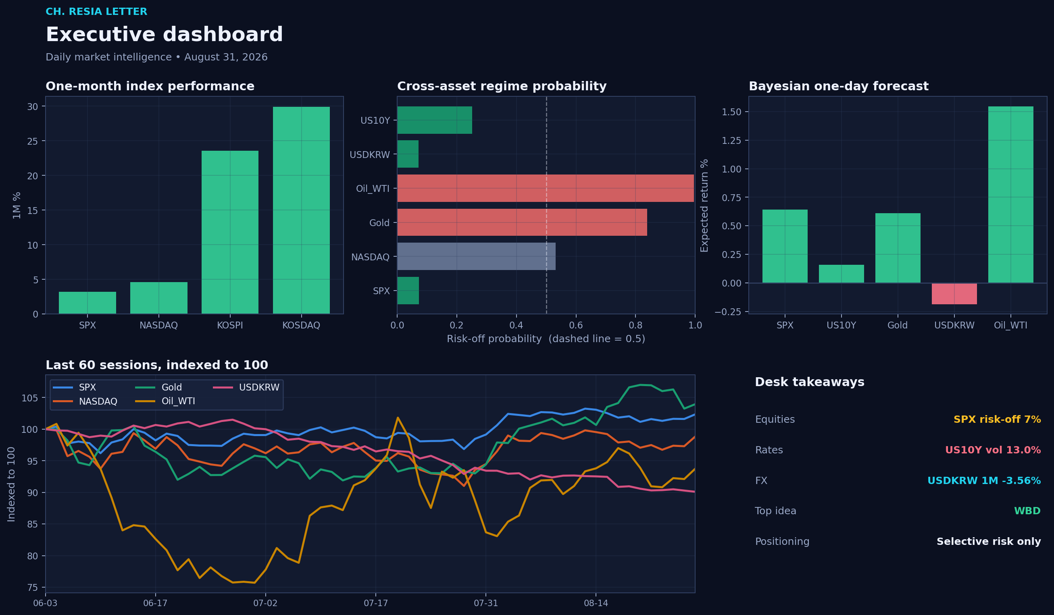Click the Selective risk only value
This screenshot has width=1054, height=615.
click(x=989, y=541)
